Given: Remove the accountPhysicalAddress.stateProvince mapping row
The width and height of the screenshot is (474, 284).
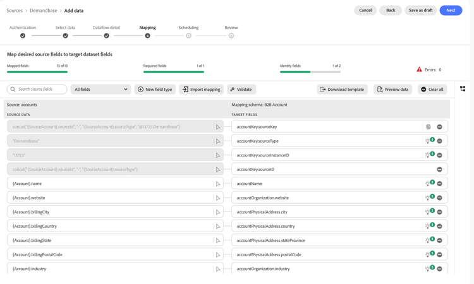Looking at the screenshot, I should click(439, 240).
